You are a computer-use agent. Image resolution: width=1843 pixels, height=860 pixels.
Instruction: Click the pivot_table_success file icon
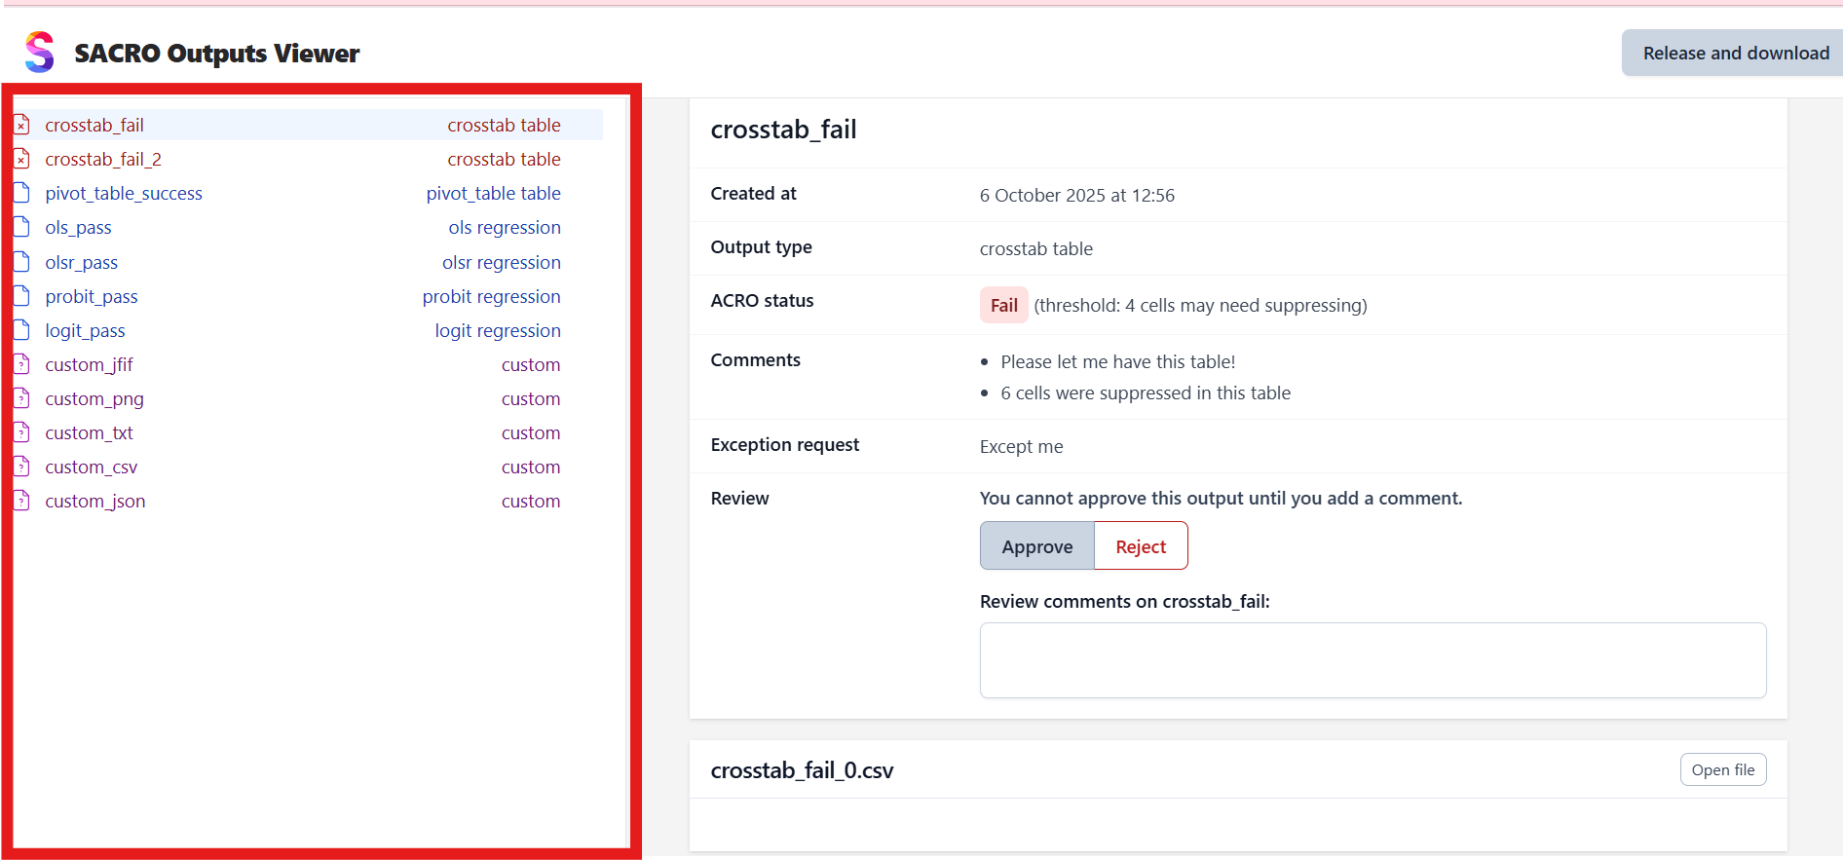coord(21,193)
